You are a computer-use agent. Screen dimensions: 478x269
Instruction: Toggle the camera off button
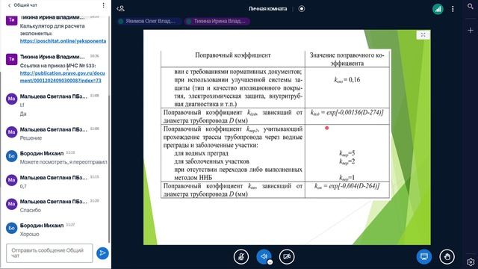(287, 256)
